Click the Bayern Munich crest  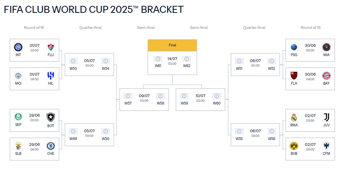[326, 76]
